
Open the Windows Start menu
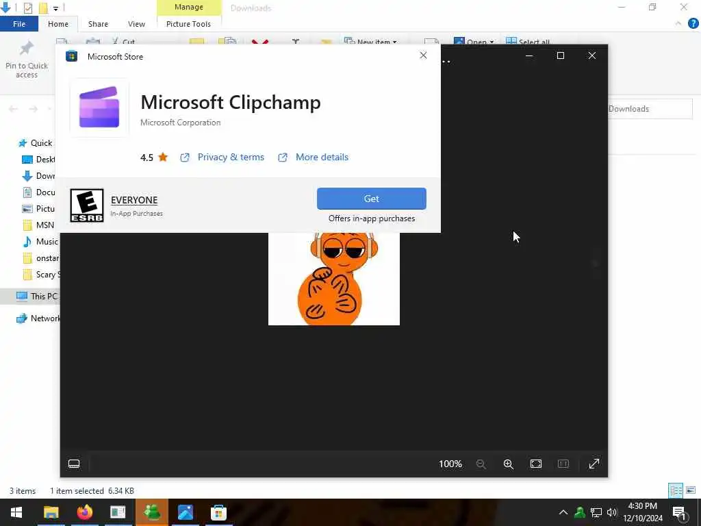coord(16,512)
